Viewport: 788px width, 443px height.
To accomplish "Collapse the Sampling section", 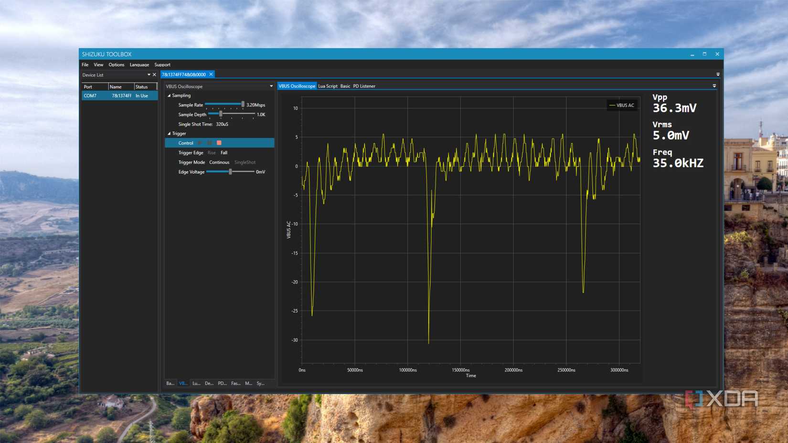I will [169, 95].
